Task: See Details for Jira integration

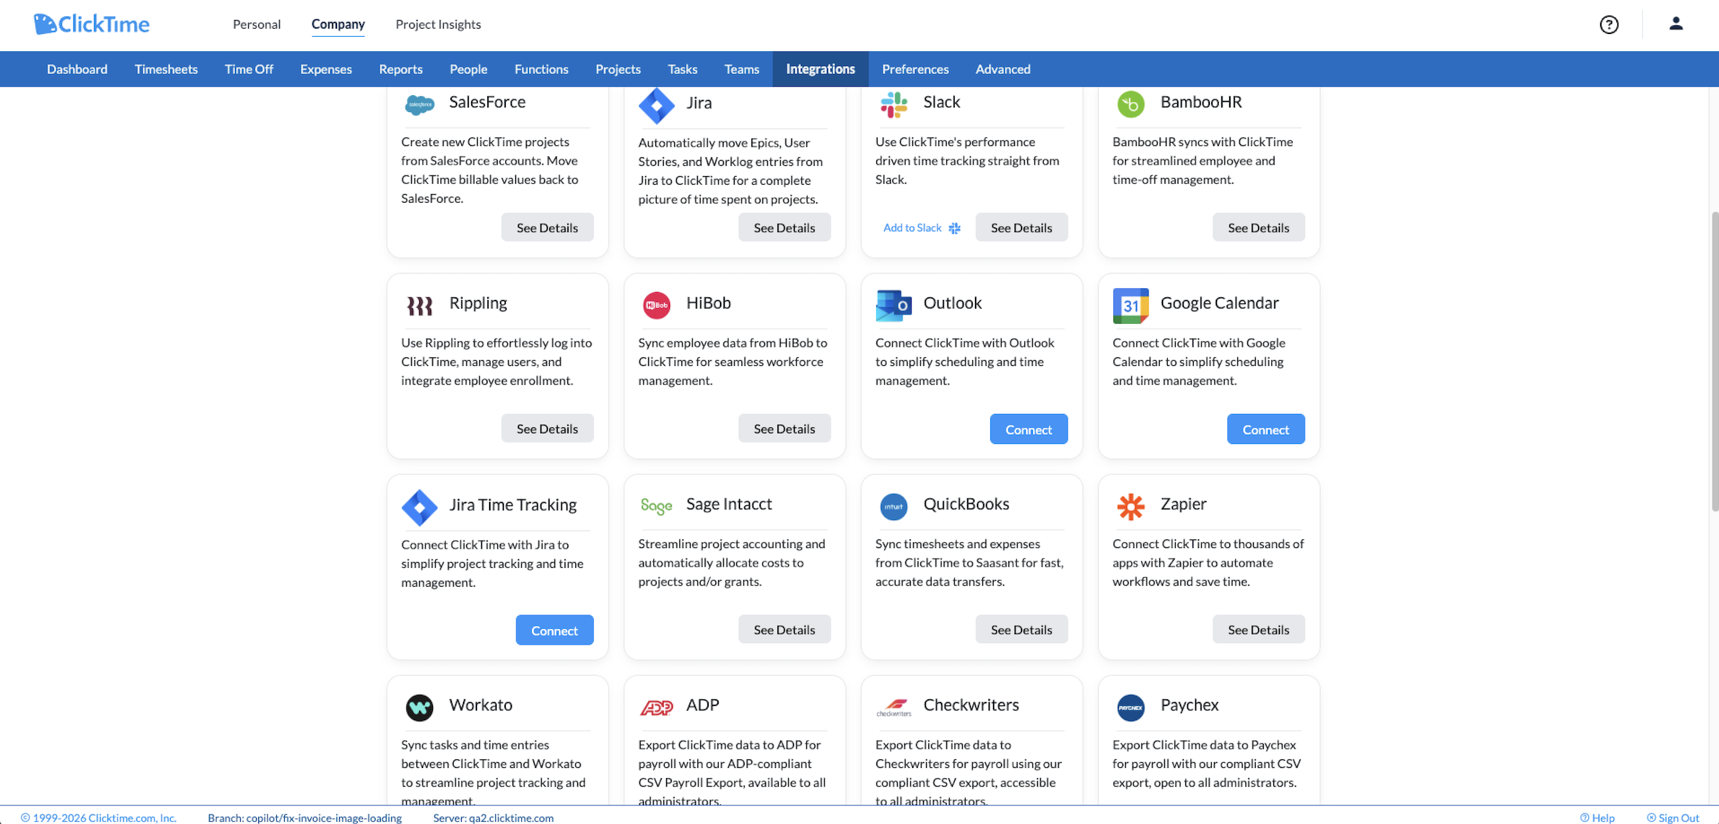Action: click(x=784, y=227)
